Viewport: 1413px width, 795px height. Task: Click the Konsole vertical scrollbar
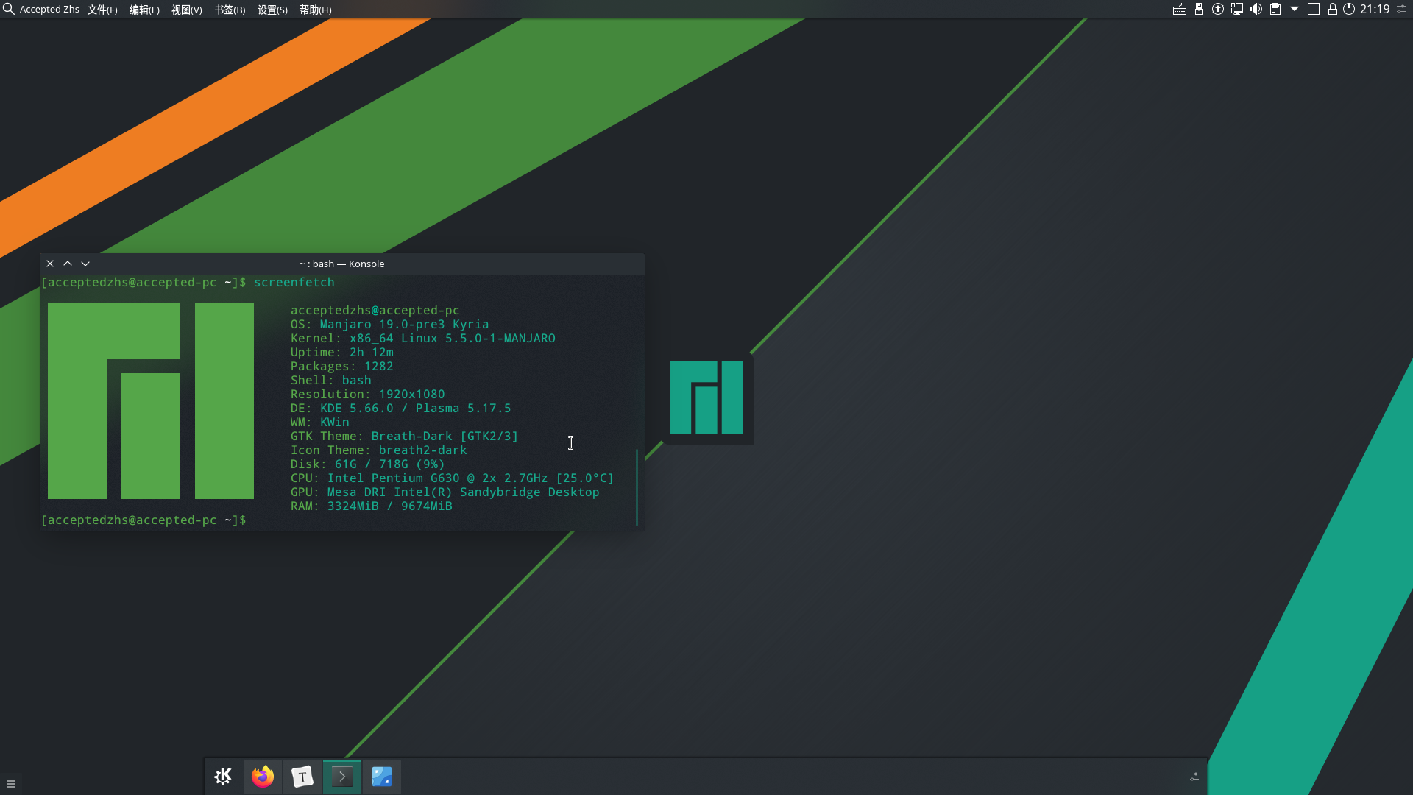pyautogui.click(x=637, y=486)
